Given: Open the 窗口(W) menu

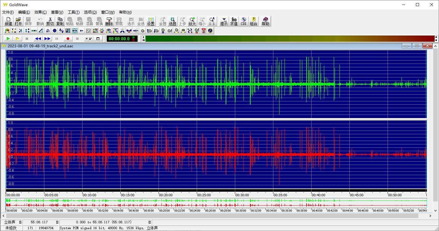Looking at the screenshot, I should (108, 12).
